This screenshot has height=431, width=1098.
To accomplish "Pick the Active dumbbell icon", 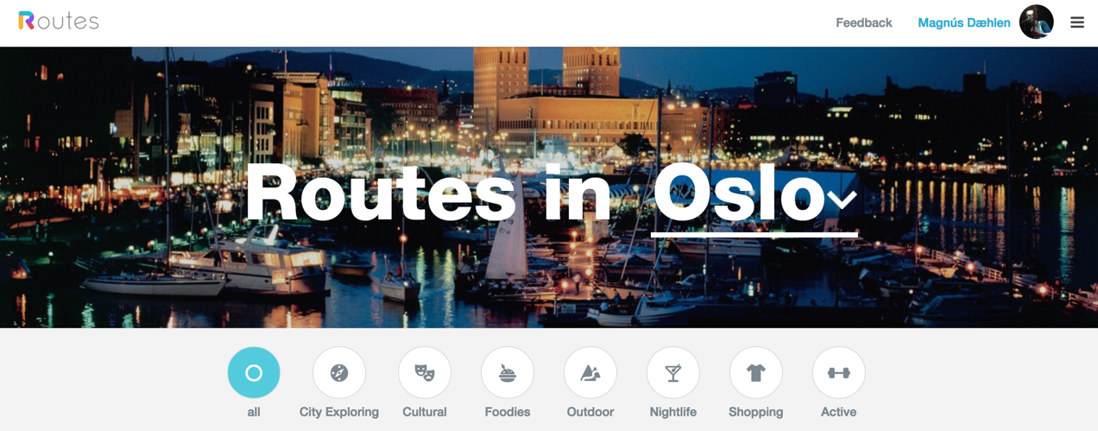I will [x=839, y=372].
